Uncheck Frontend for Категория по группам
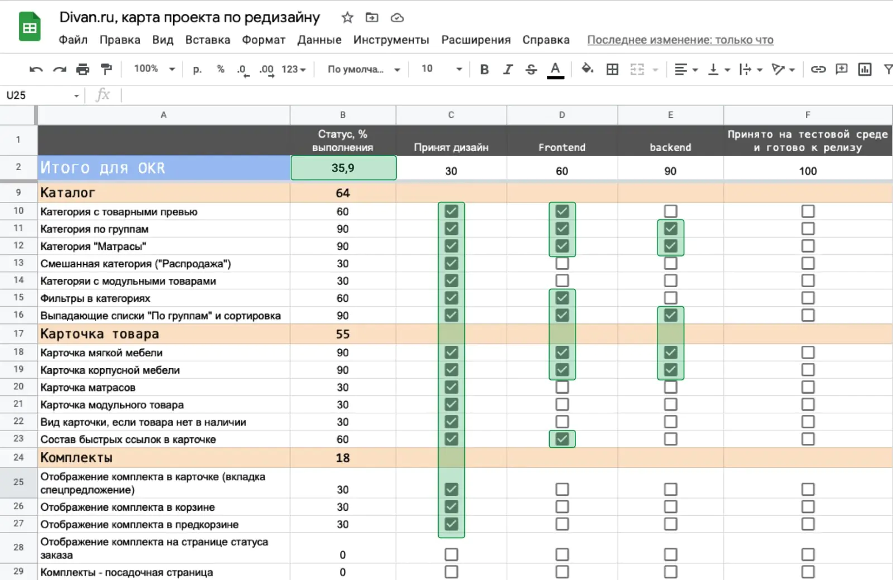 coord(562,229)
